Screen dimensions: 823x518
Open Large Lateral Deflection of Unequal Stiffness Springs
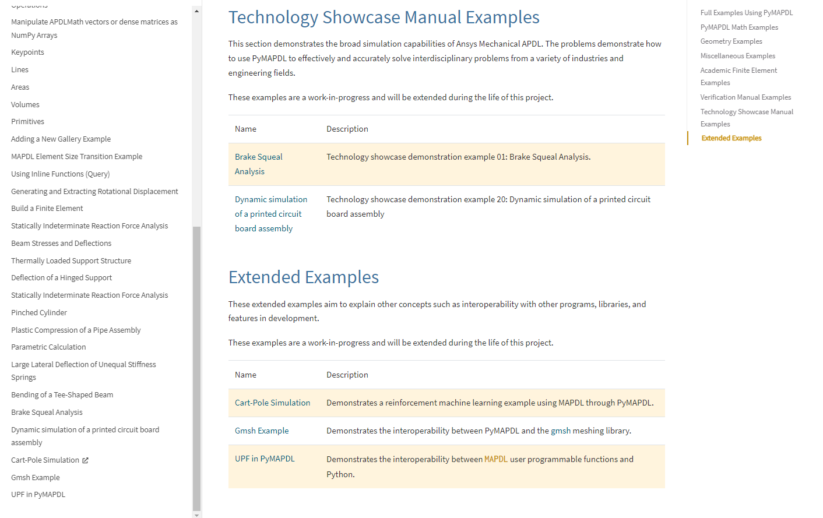pos(83,371)
